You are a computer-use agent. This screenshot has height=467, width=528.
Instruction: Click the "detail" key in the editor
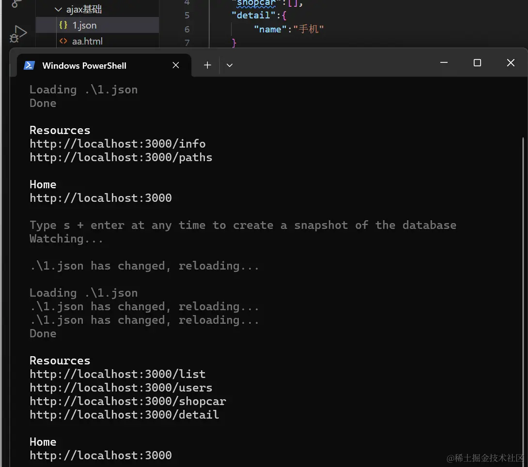(253, 15)
